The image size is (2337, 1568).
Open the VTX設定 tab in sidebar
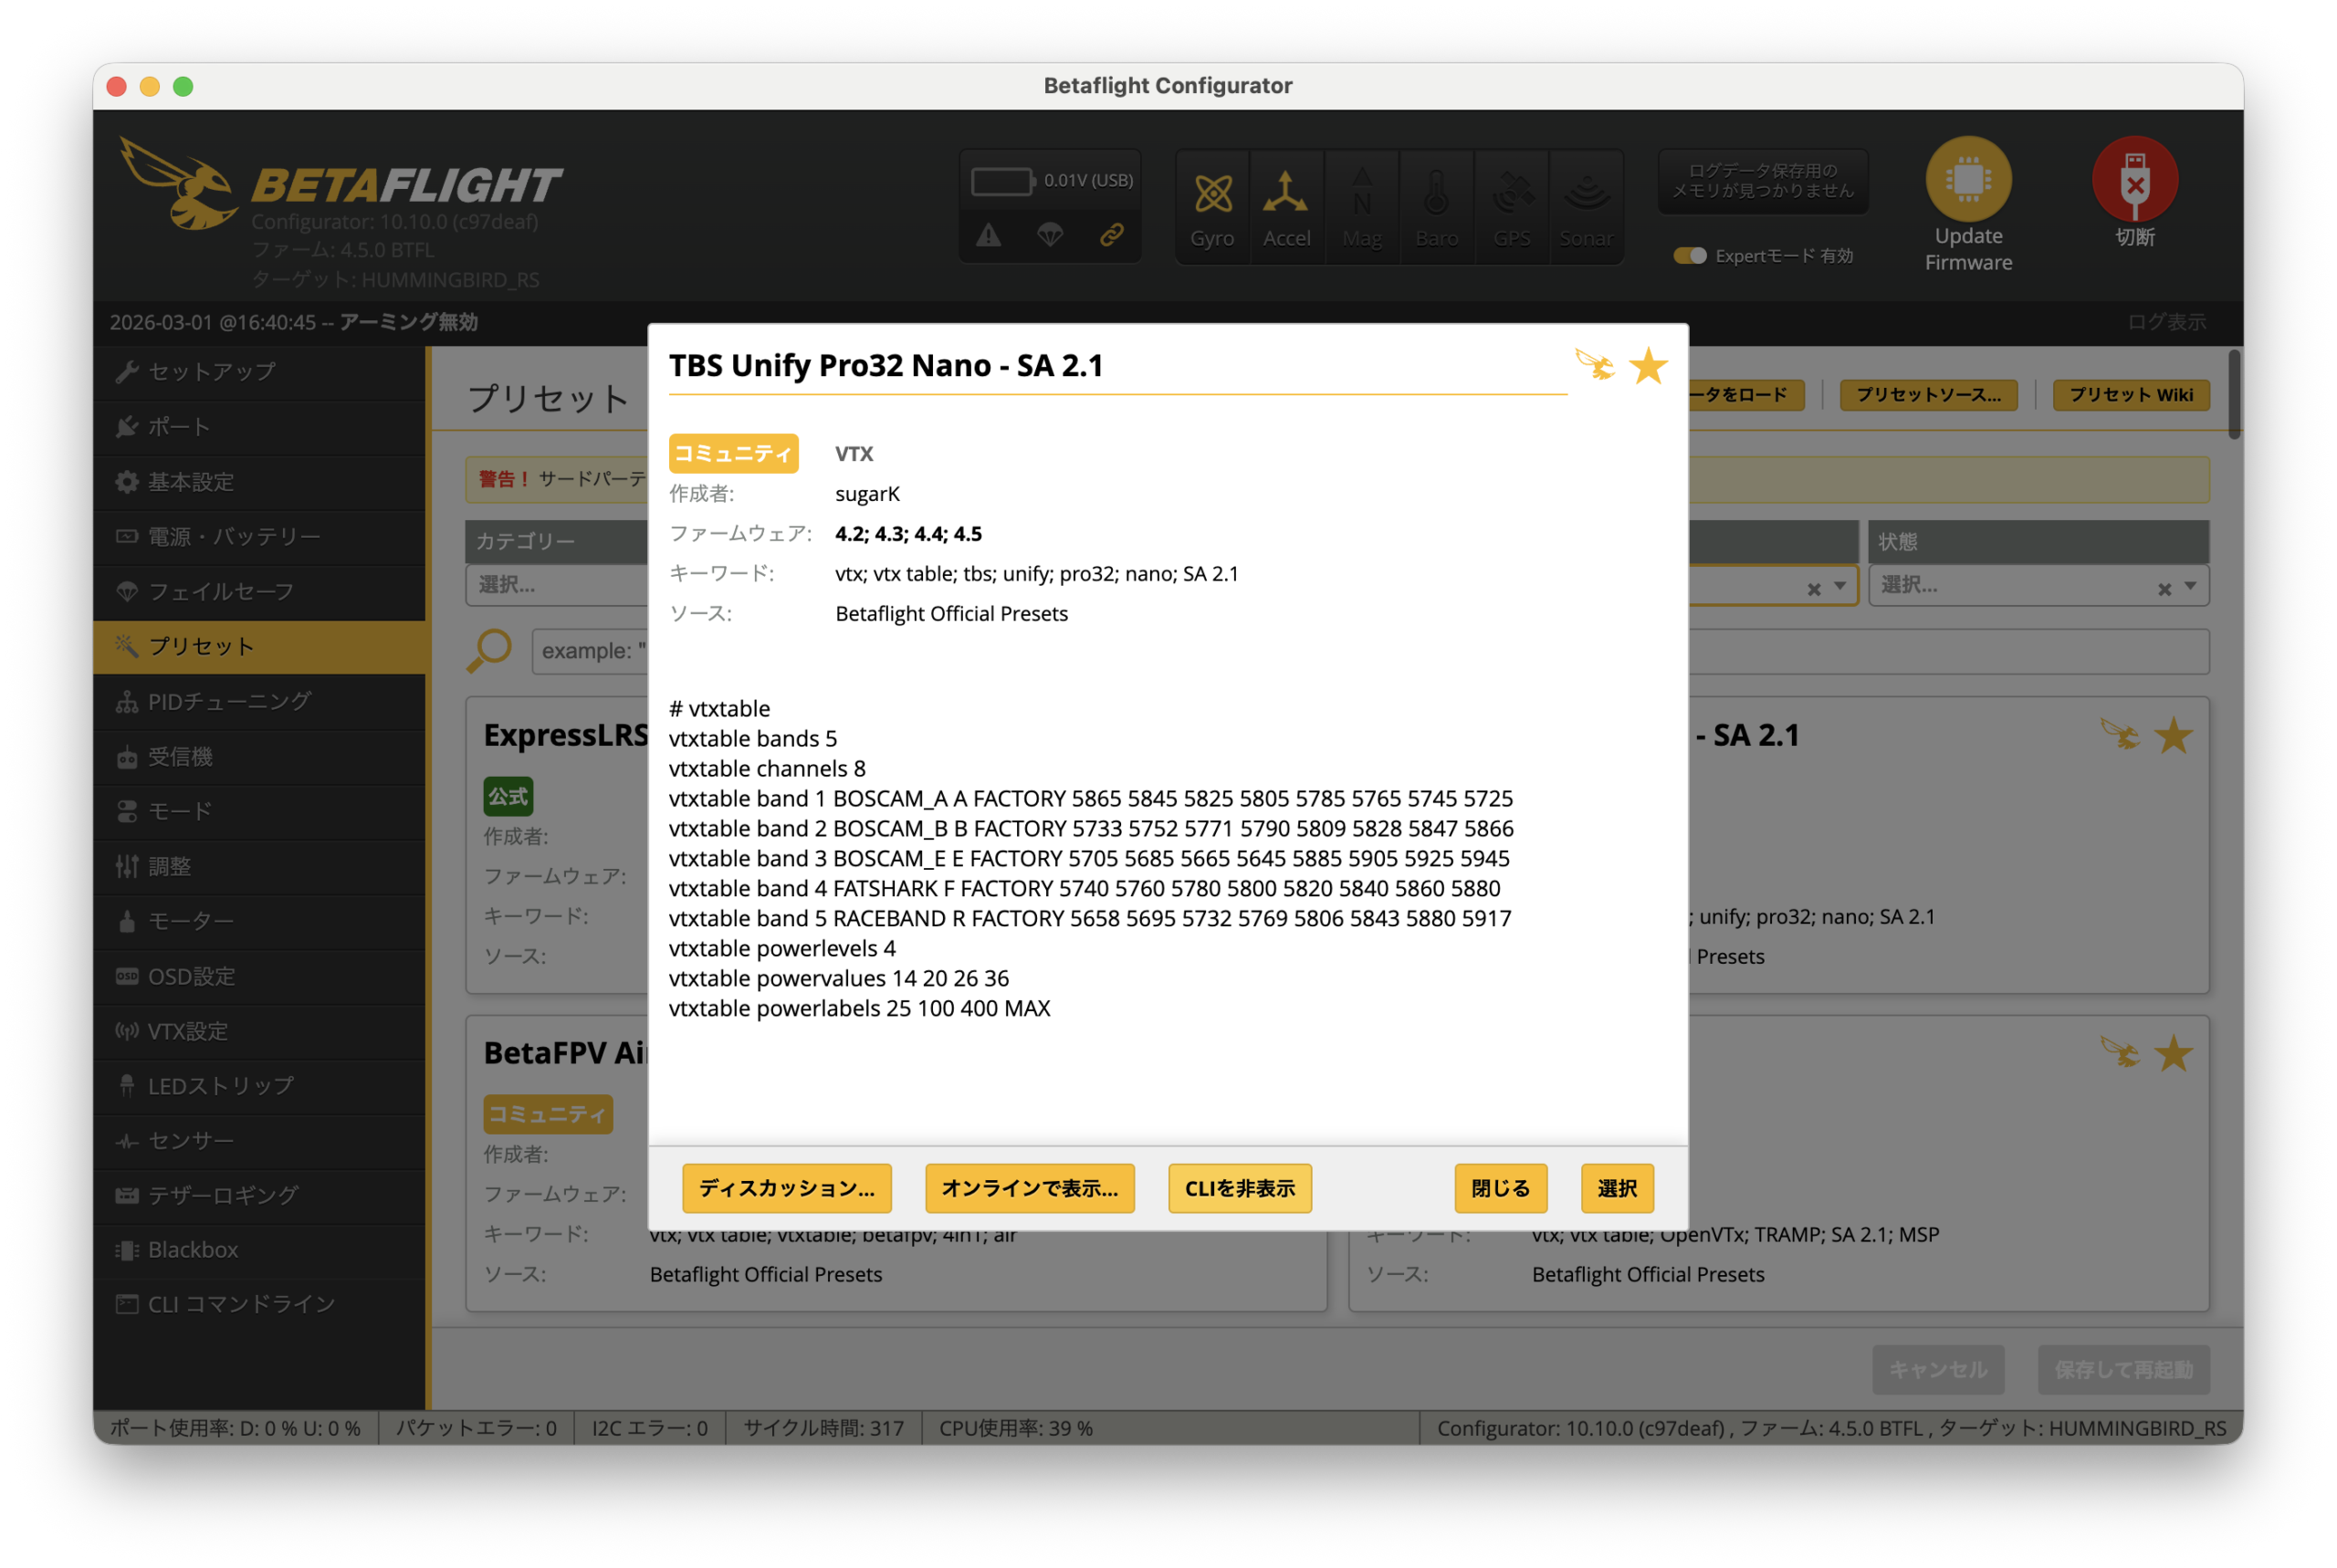[188, 1030]
